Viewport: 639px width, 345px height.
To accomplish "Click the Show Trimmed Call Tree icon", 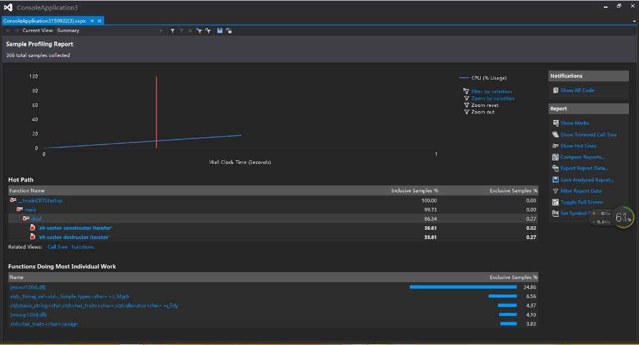I will pos(555,134).
